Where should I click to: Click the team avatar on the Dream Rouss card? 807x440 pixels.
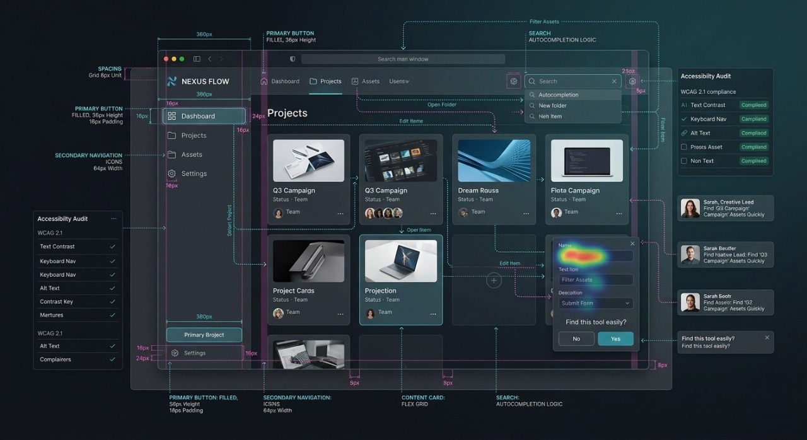(463, 212)
